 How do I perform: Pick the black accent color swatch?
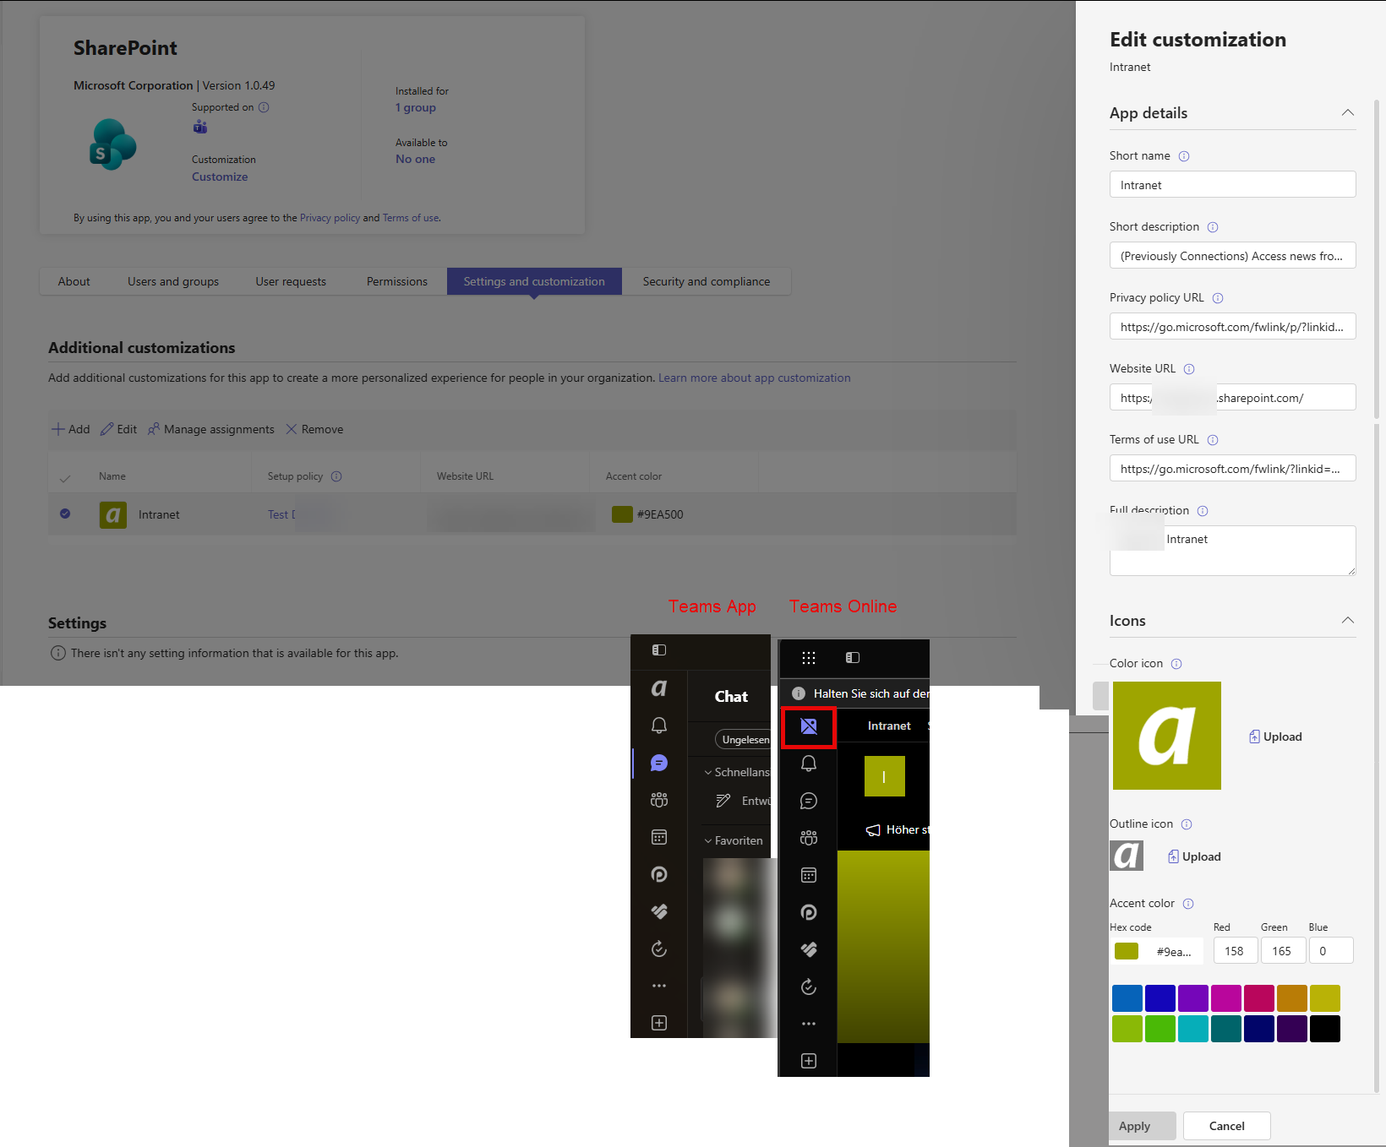[x=1325, y=1029]
